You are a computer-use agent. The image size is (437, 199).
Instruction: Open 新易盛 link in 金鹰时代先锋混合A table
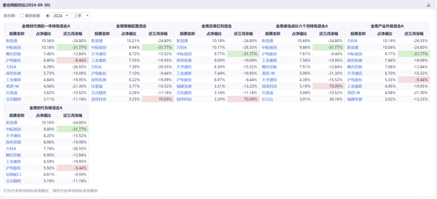(x=11, y=122)
